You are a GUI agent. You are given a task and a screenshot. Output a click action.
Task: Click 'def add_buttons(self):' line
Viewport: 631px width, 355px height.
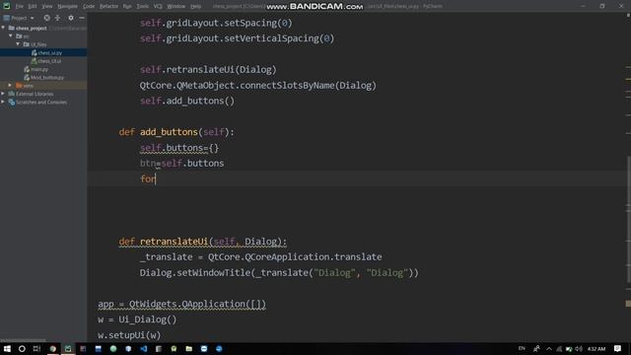pos(176,132)
